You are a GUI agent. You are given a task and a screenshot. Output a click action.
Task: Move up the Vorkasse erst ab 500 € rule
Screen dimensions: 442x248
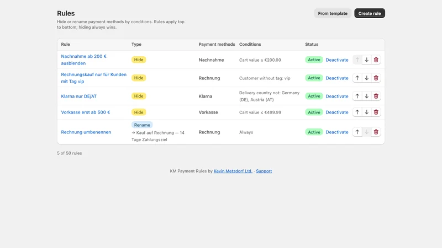(x=357, y=112)
